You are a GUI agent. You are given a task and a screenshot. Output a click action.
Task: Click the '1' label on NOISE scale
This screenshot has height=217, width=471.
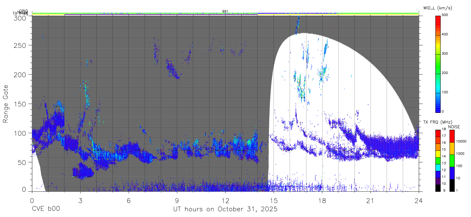pyautogui.click(x=456, y=190)
